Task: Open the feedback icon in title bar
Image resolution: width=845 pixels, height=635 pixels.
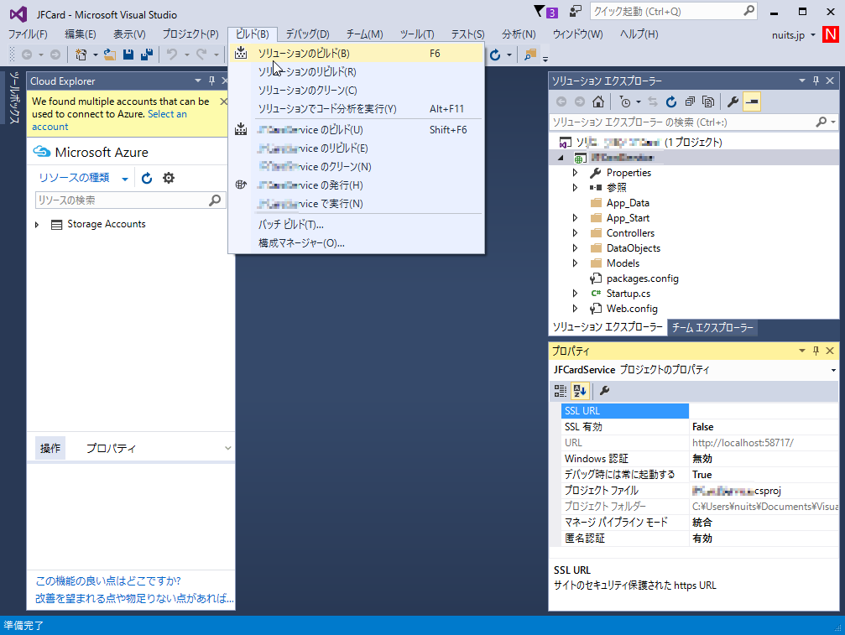Action: (576, 11)
